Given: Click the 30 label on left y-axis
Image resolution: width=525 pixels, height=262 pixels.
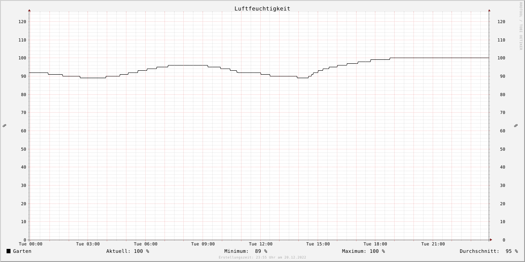Looking at the screenshot, I should click(24, 186).
